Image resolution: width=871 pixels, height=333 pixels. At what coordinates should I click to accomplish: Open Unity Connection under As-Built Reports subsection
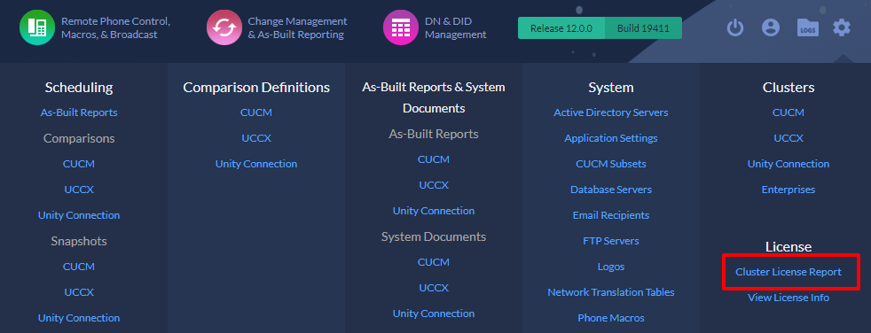433,211
